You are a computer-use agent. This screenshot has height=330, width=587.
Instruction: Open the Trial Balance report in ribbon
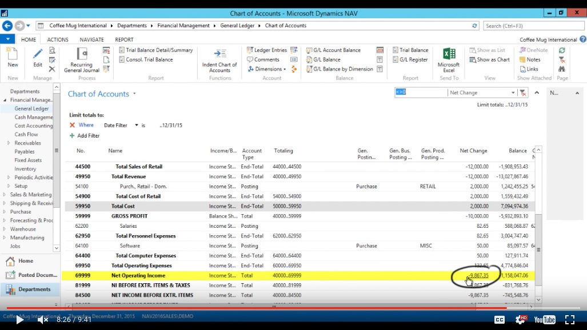pos(410,50)
